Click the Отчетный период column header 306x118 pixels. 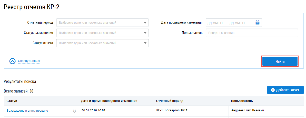[170, 101]
